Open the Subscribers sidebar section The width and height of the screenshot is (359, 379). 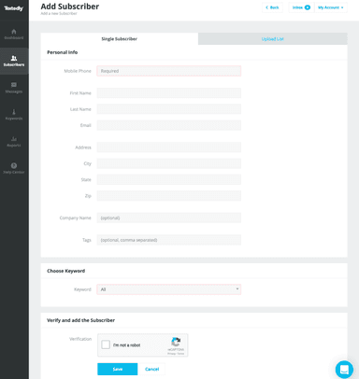click(14, 61)
